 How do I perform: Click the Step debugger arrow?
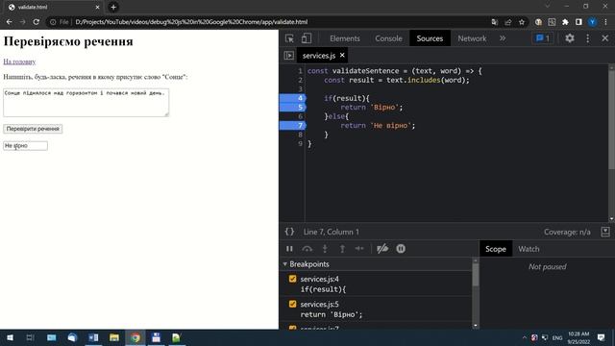tap(359, 249)
